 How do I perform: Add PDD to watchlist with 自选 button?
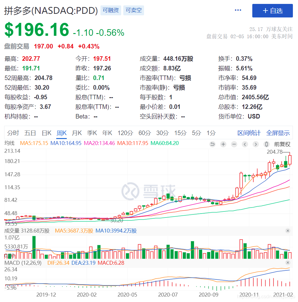tap(272, 11)
